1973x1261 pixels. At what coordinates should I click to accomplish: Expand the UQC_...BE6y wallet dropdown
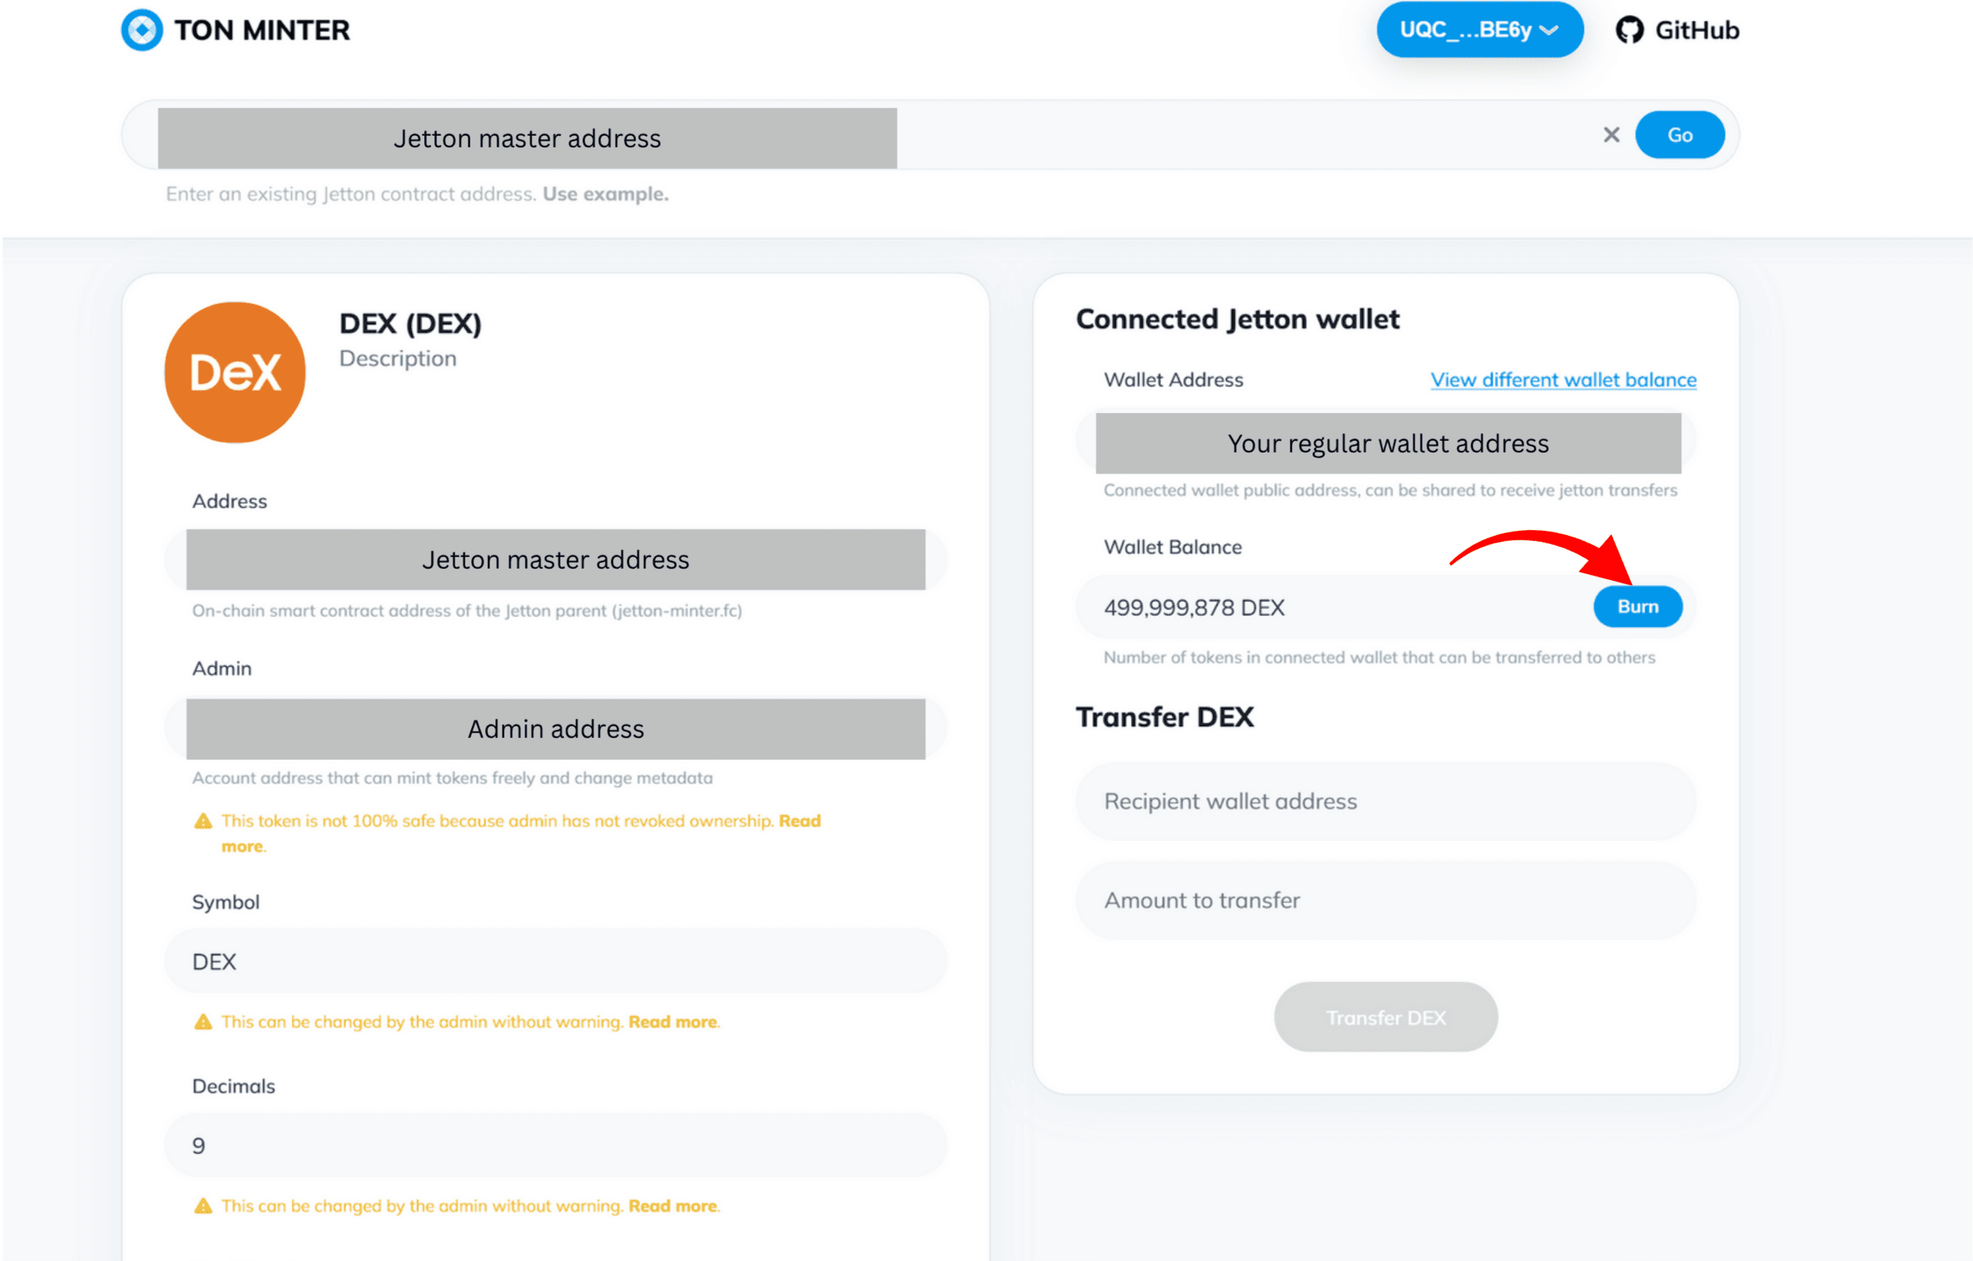1479,30
